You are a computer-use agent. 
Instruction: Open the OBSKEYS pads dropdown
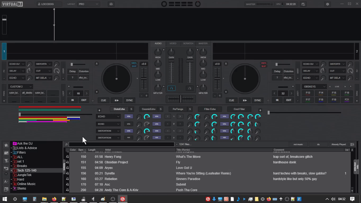[314, 86]
